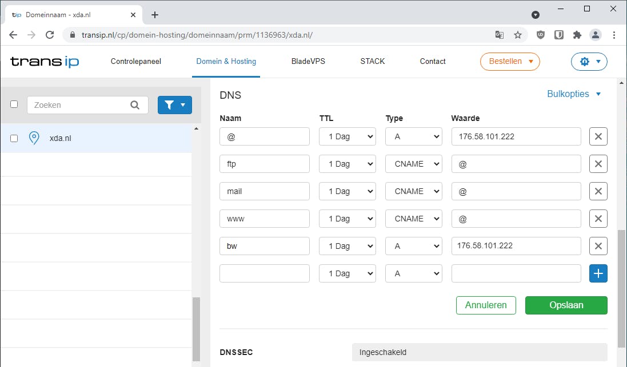Open Type dropdown for the bw record
627x367 pixels.
413,246
